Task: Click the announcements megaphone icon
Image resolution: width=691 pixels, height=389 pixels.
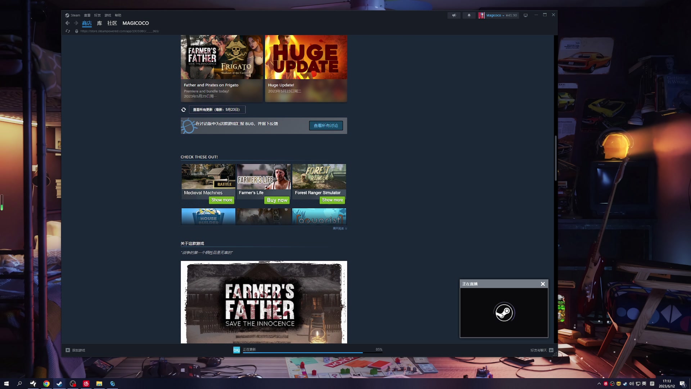Action: 454,15
